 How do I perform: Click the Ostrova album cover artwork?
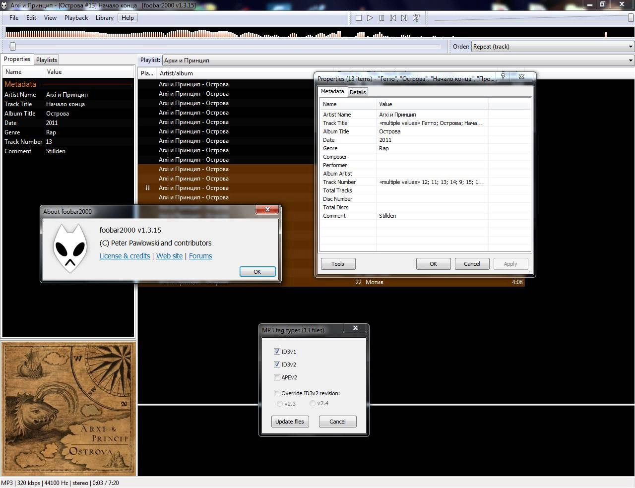tap(68, 409)
